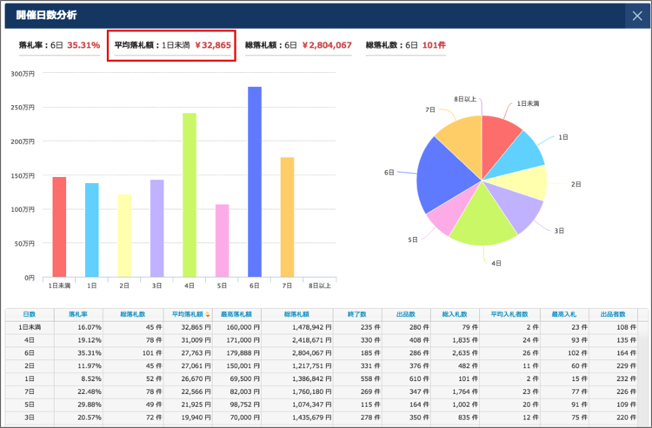Sort table by 日数 column header
Viewport: 652px width, 428px height.
(x=29, y=313)
